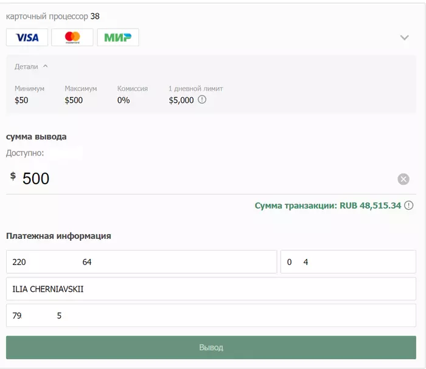Open payment method dropdown chevron
426x369 pixels.
click(405, 38)
